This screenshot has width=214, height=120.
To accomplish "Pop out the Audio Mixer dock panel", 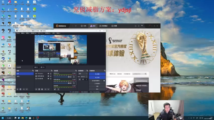I will (76, 71).
